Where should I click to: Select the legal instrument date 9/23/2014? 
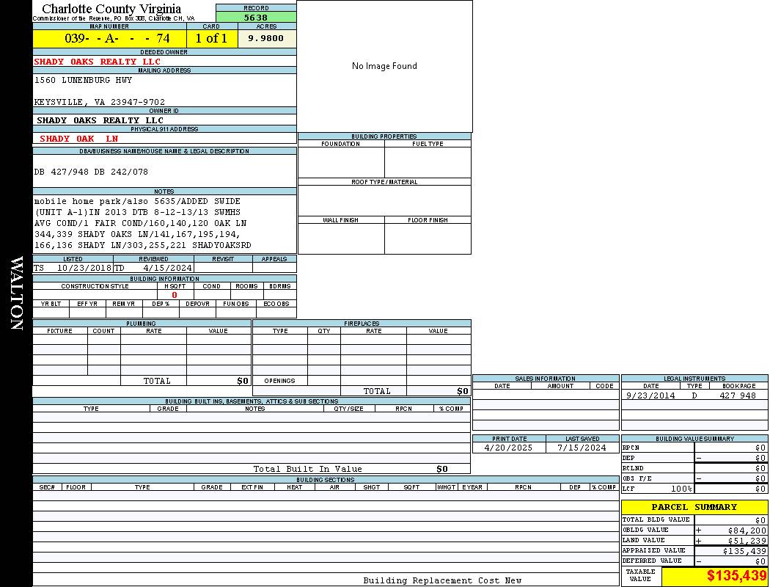tap(650, 395)
